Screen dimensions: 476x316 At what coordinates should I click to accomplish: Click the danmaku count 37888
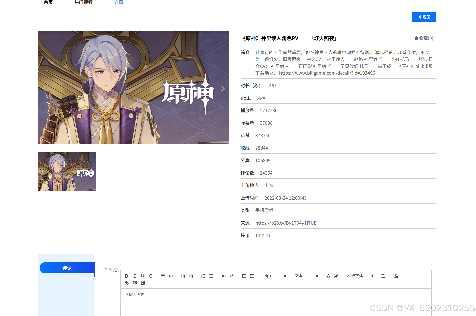266,123
